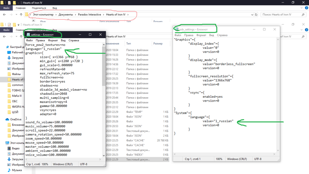Screen dimensions: 309x174
Task: Click vertical scrollbar thumb in settings Notepad
Action: click(104, 66)
